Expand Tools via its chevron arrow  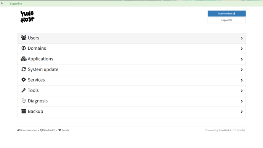pyautogui.click(x=242, y=91)
